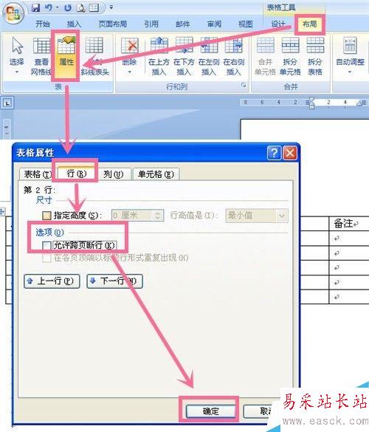Redo with the quick access toolbar icon
This screenshot has width=369, height=432.
pyautogui.click(x=68, y=7)
